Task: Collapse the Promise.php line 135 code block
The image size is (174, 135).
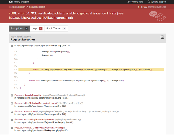Action: (12, 46)
